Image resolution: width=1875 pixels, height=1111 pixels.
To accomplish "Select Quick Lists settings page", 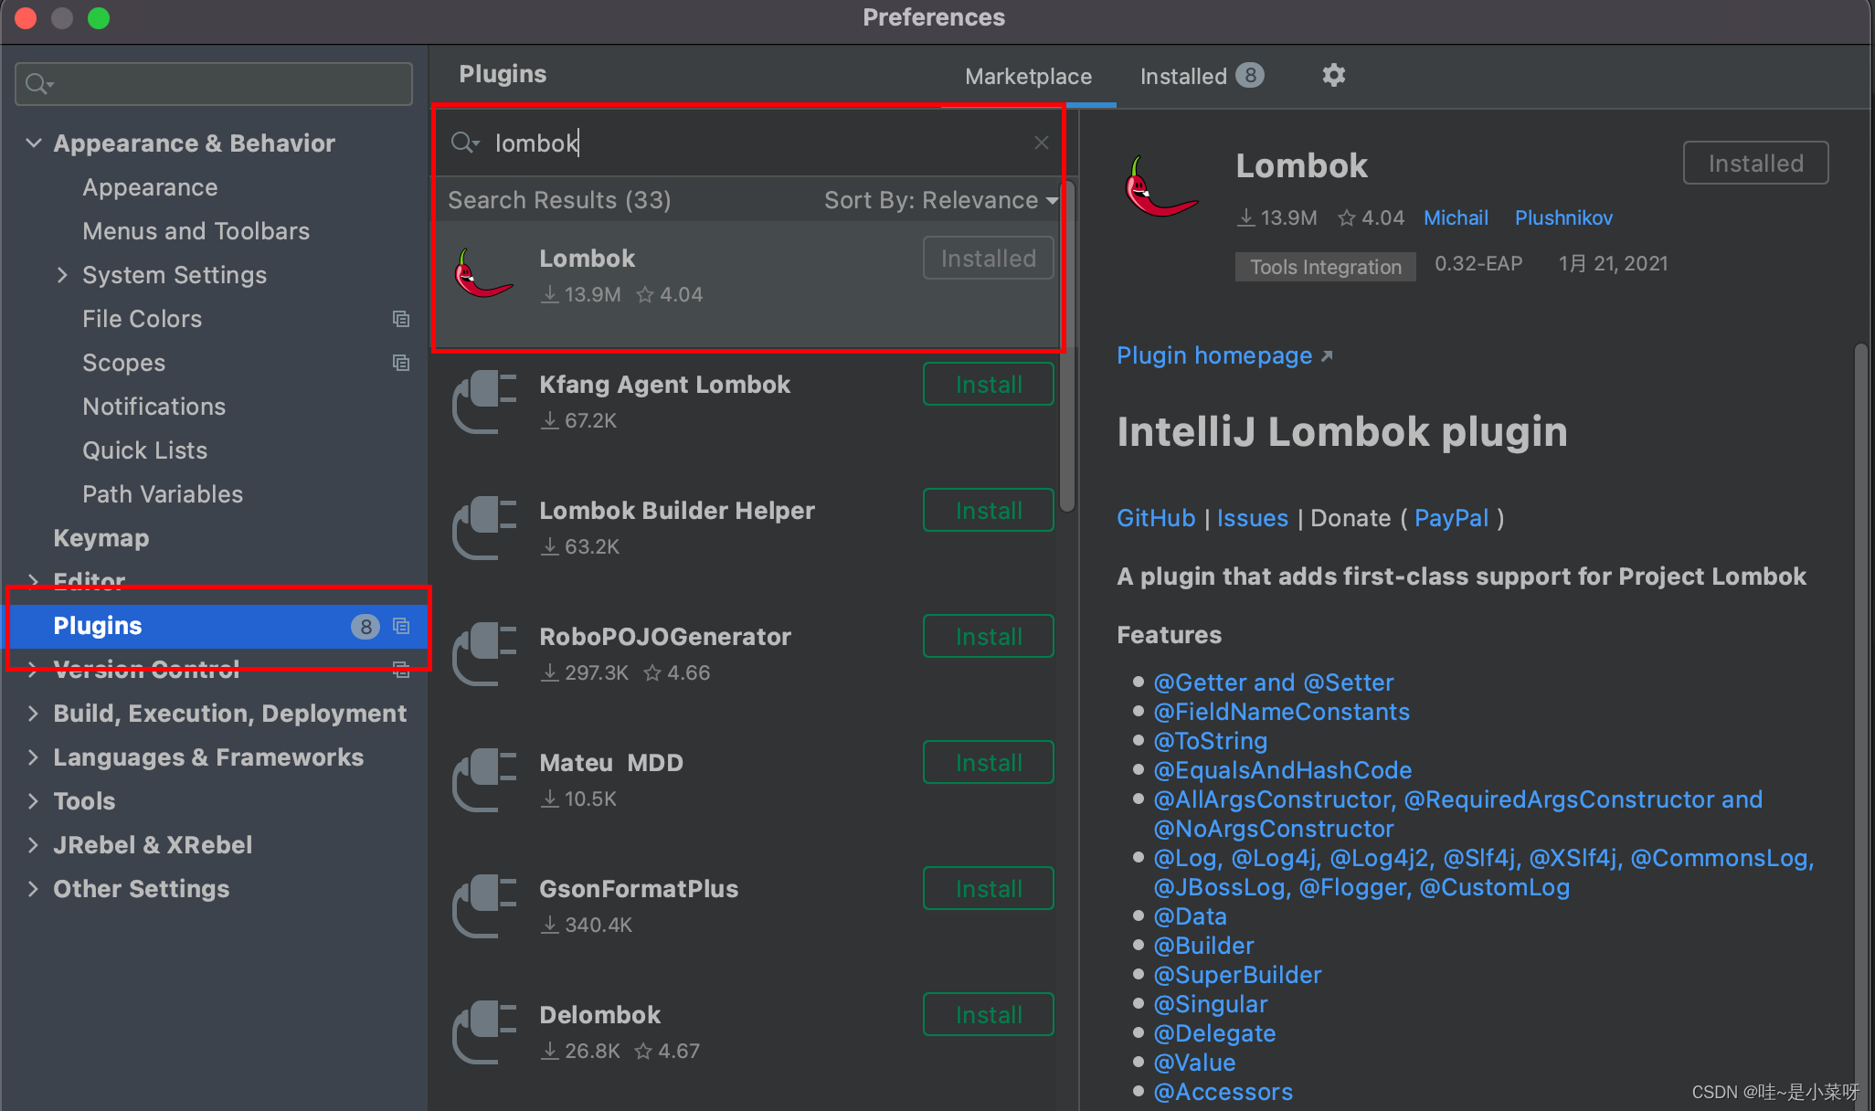I will pos(144,450).
